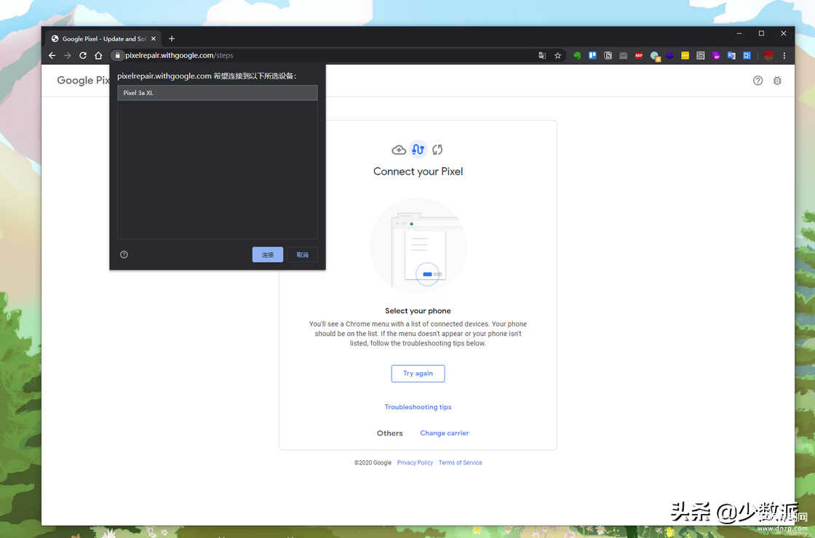Click the yellow square extension icon

[685, 55]
